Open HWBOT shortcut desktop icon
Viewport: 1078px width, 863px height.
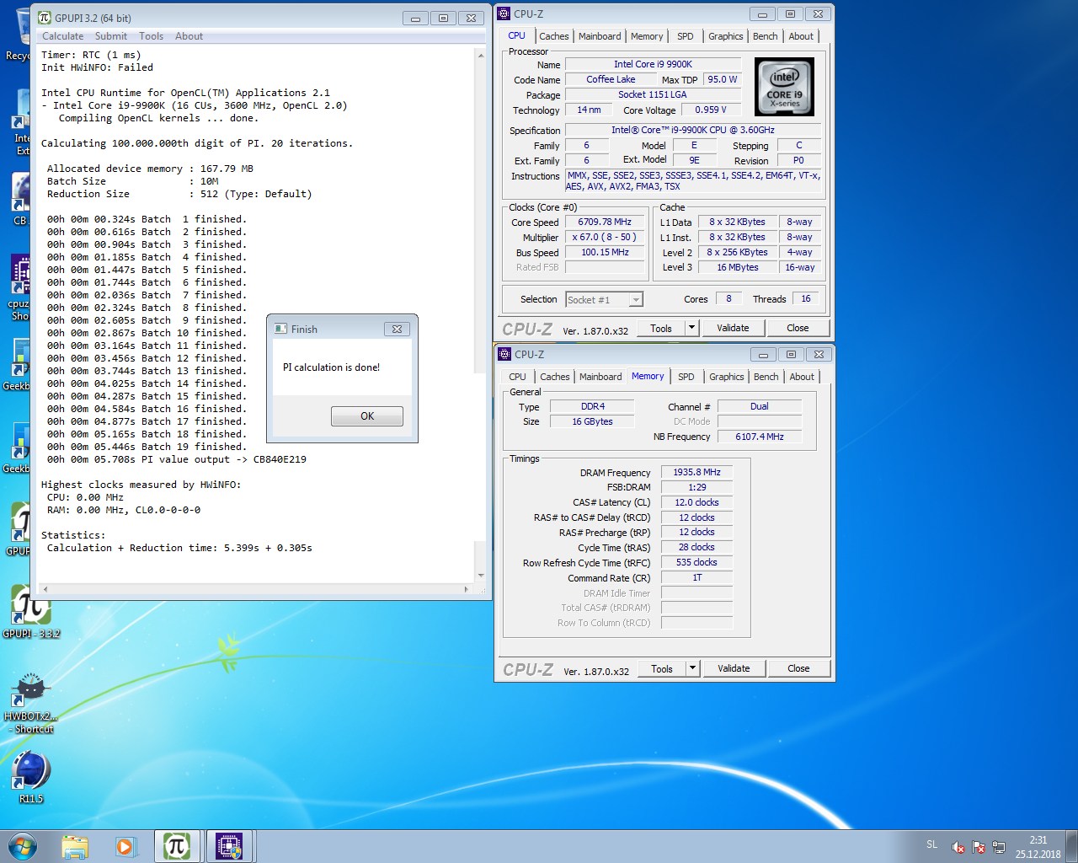coord(30,705)
